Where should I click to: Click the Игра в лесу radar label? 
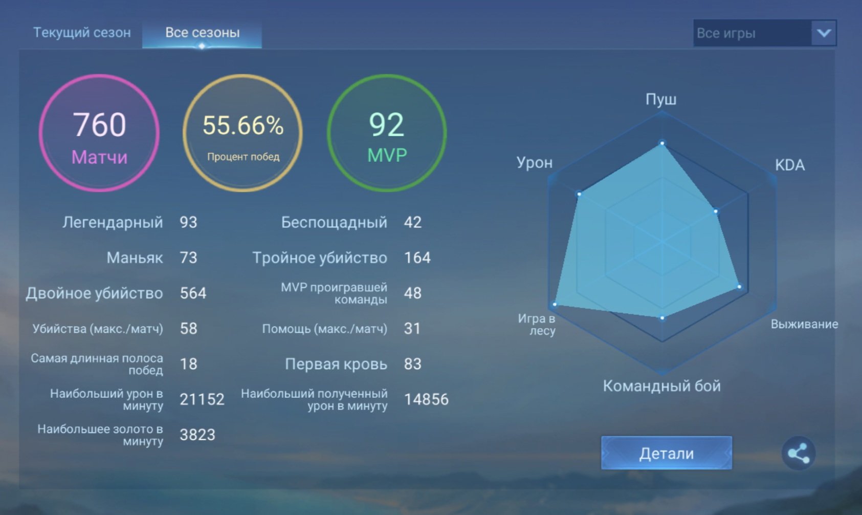[537, 325]
